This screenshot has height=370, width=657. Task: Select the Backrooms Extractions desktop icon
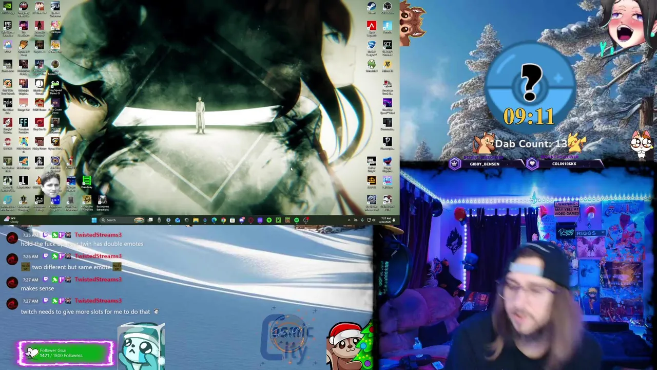tap(102, 202)
